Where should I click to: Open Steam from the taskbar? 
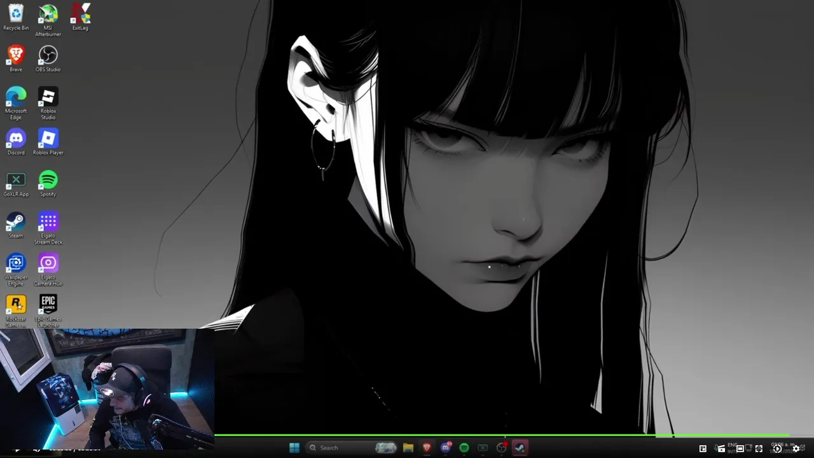(520, 448)
